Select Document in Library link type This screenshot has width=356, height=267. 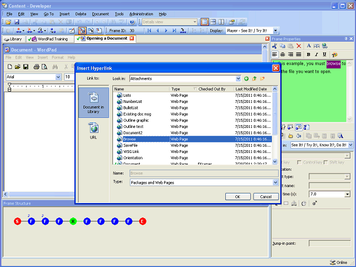[x=93, y=101]
